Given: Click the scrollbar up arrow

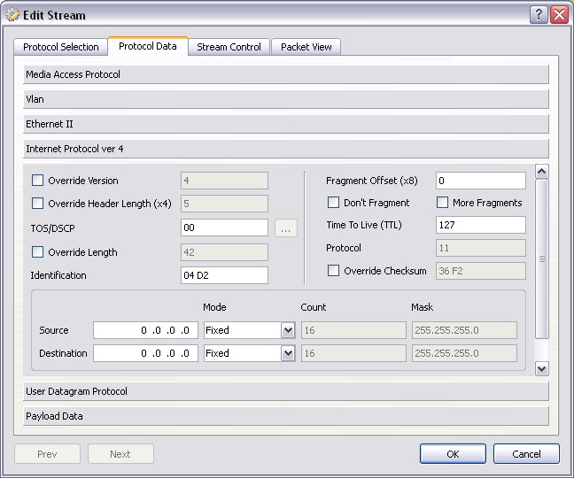Looking at the screenshot, I should click(542, 172).
